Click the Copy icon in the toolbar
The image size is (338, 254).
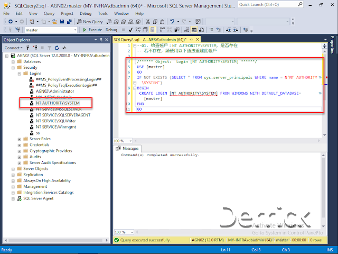pos(155,22)
